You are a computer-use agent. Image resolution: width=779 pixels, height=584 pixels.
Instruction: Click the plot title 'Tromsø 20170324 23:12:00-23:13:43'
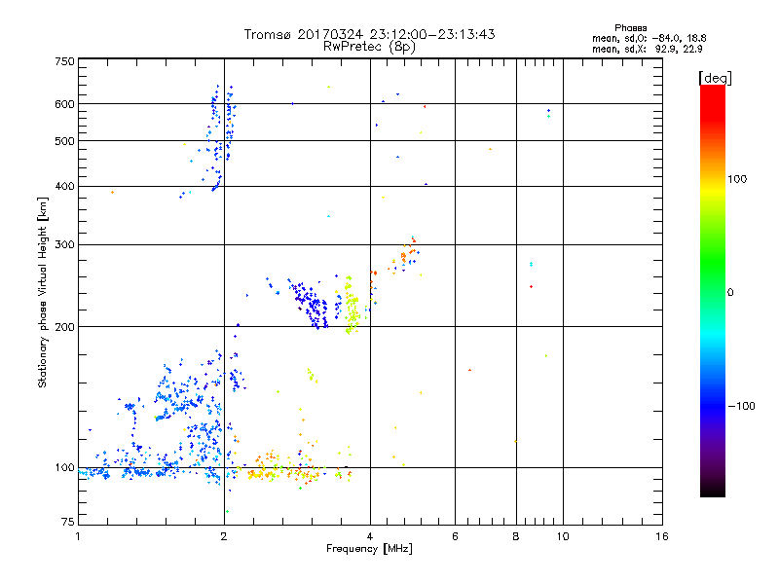pyautogui.click(x=369, y=34)
